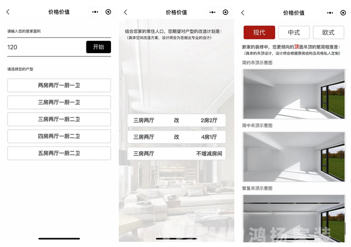Click the home area input showing 120
351x247 pixels.
click(46, 47)
